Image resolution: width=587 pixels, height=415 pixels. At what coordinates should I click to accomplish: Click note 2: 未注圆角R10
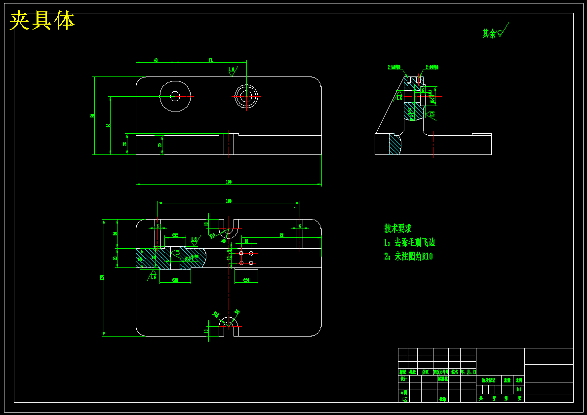tap(408, 256)
